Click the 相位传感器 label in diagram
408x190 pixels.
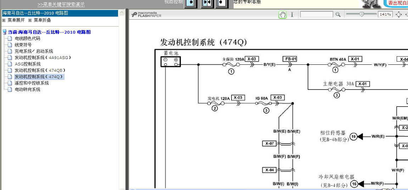[332, 133]
